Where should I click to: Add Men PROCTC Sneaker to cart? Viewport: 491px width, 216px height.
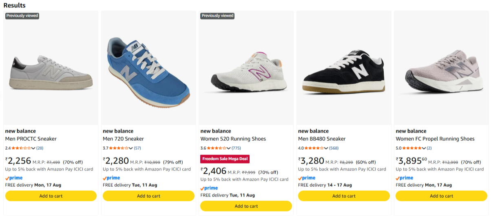51,196
